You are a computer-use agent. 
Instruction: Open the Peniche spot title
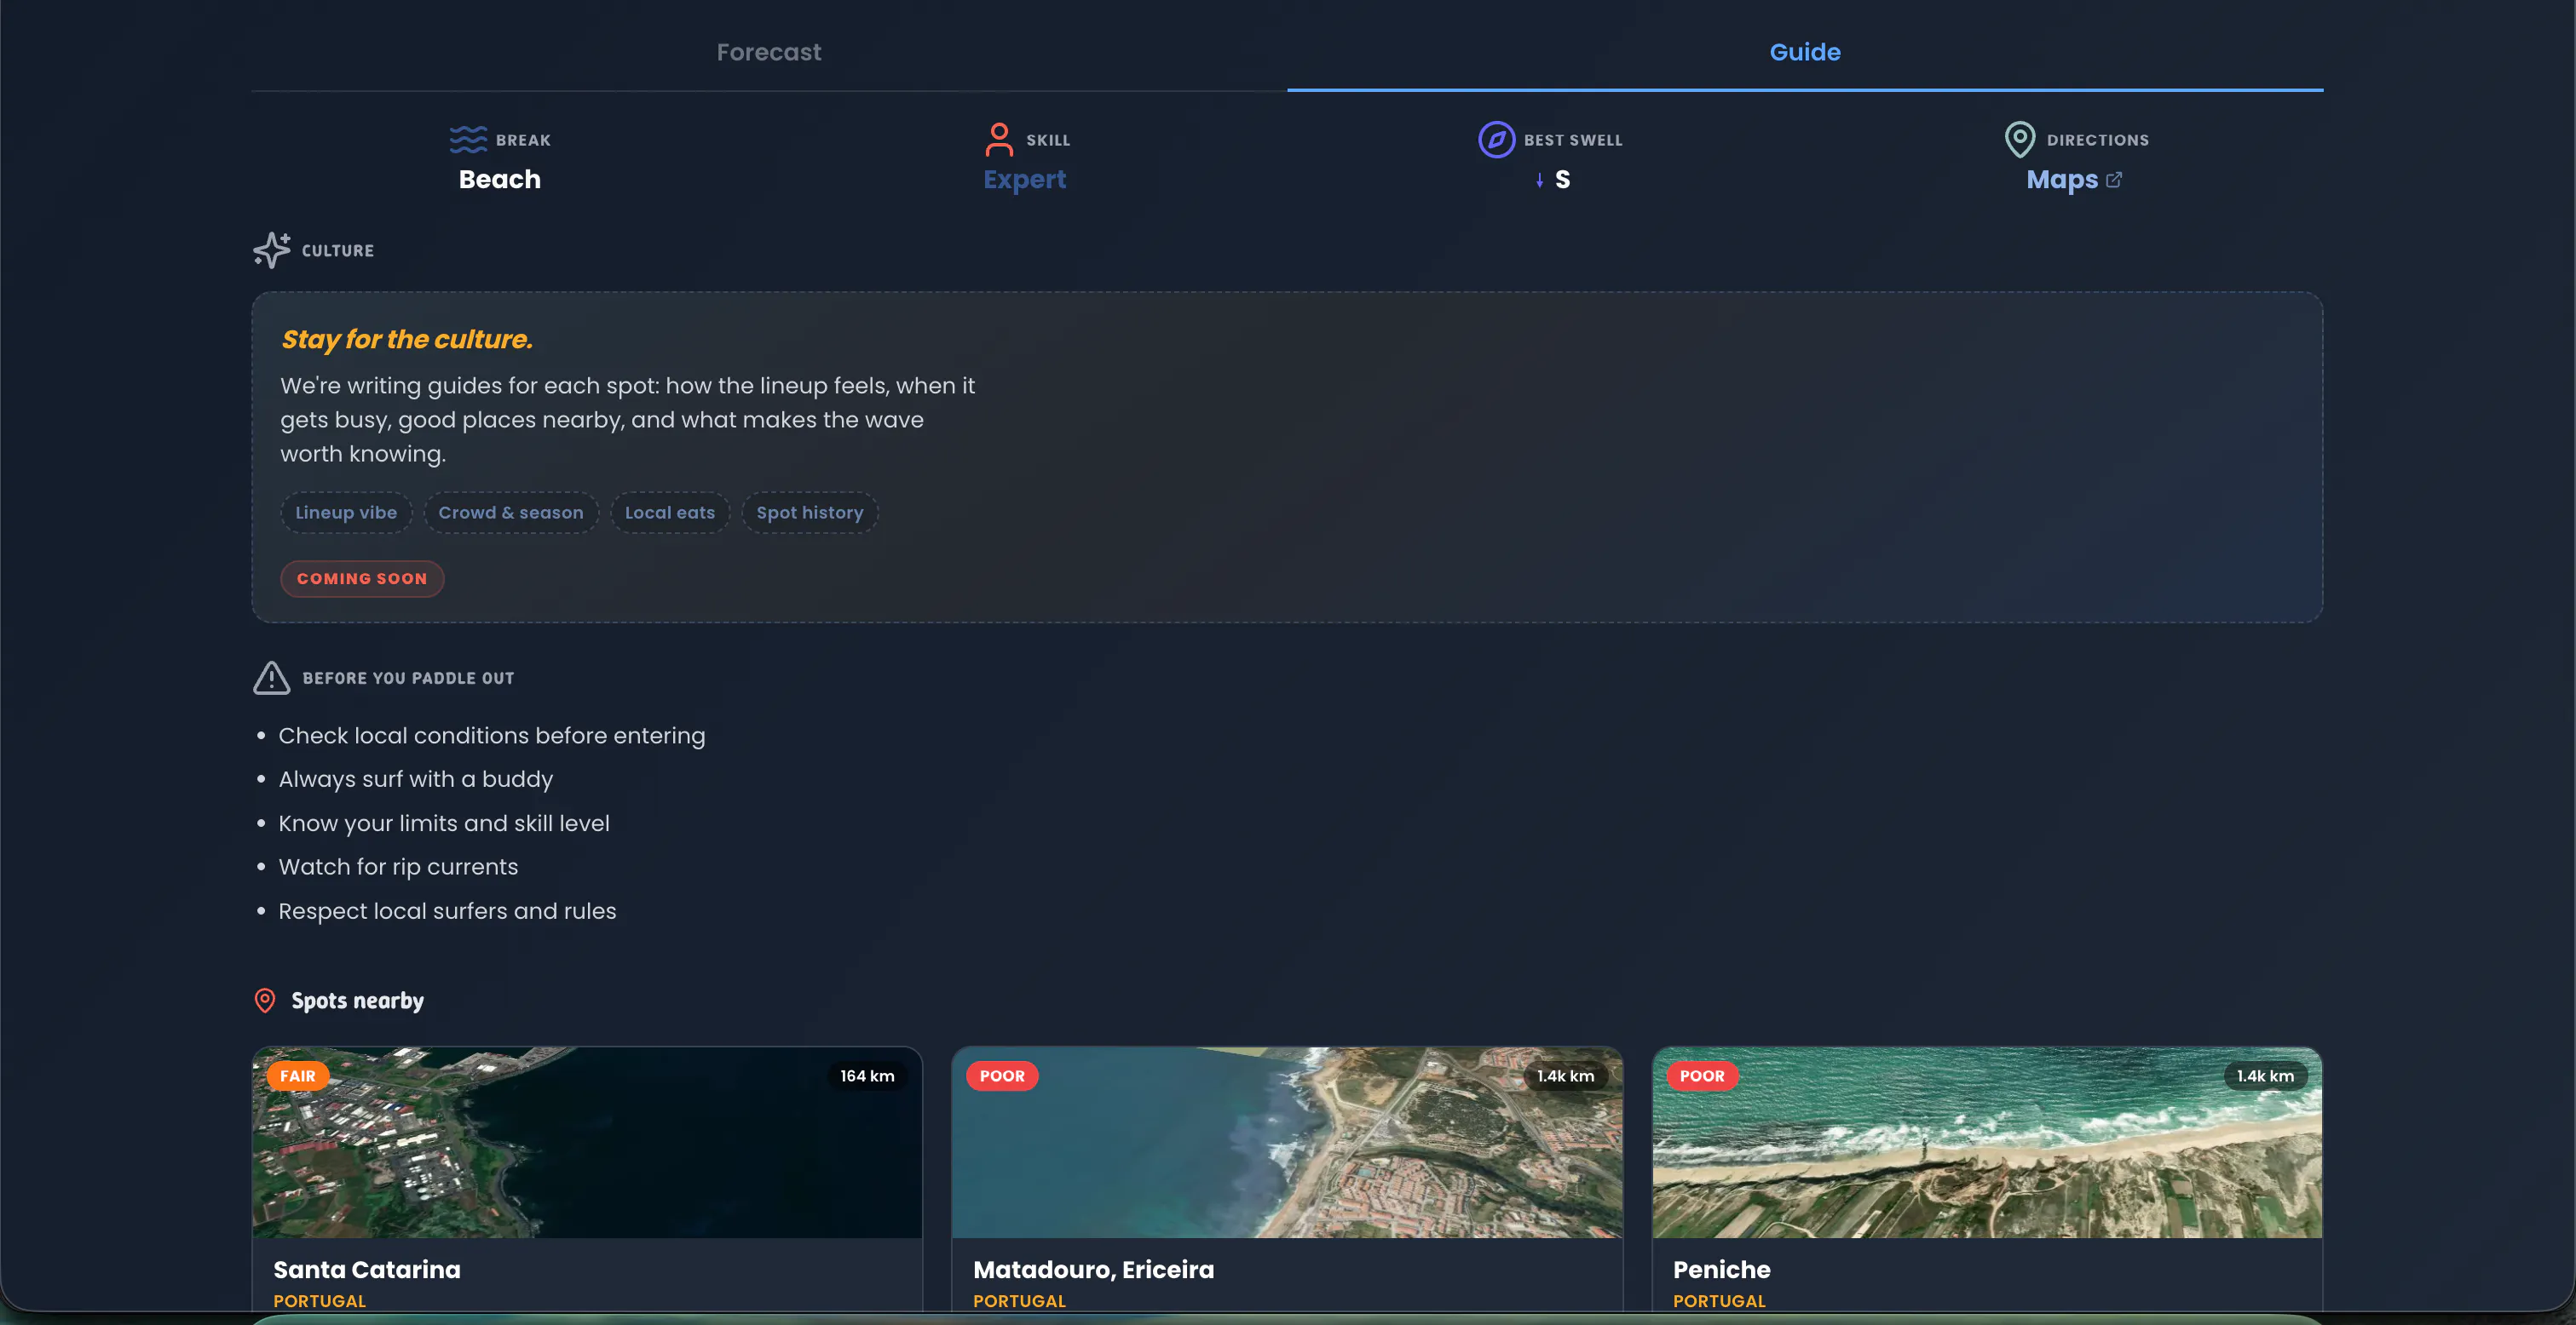coord(1722,1269)
